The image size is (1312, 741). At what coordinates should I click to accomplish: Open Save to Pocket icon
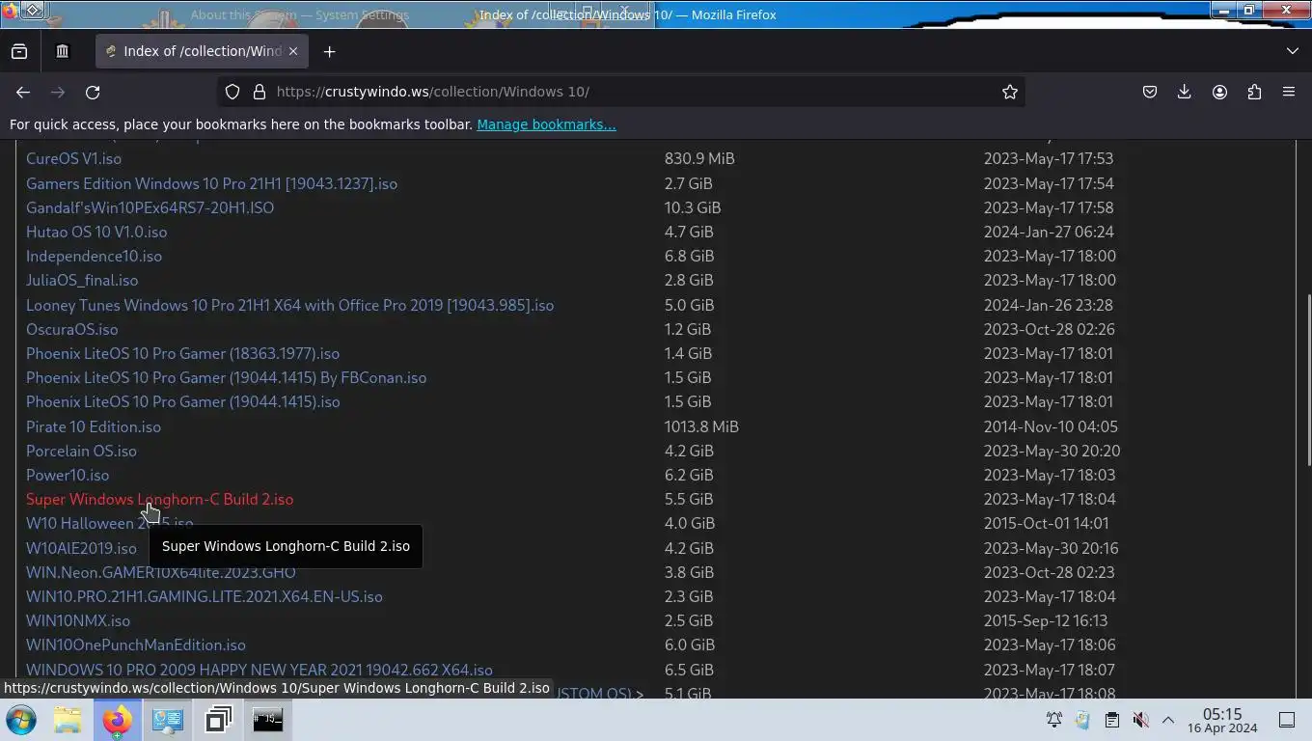[x=1150, y=92]
